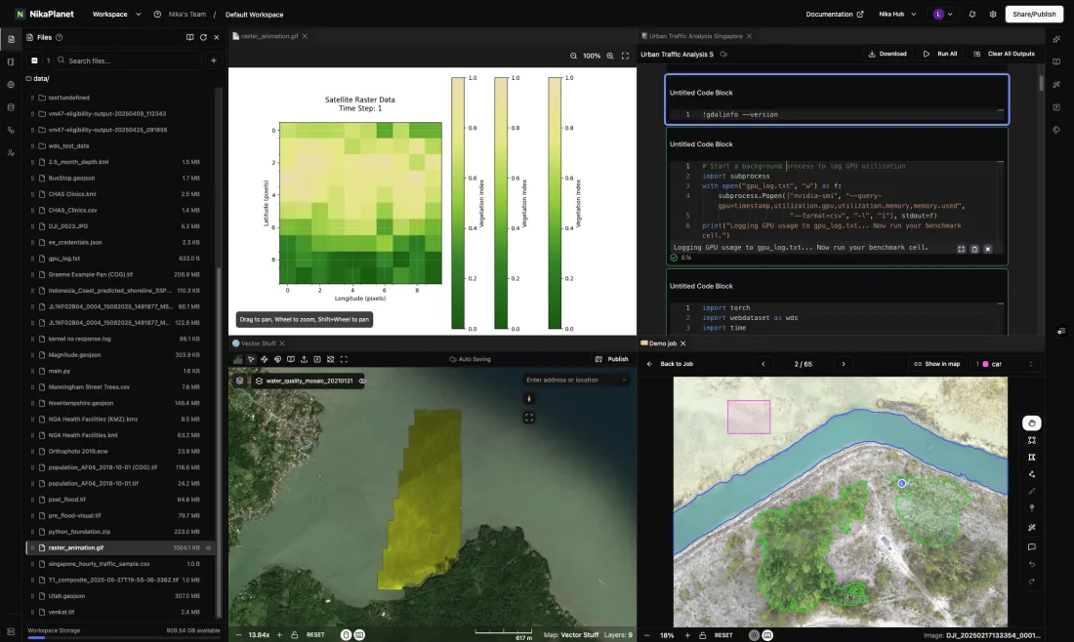Toggle keyboard shortcuts in Demo job bottom bar
The height and width of the screenshot is (642, 1074).
pos(767,635)
